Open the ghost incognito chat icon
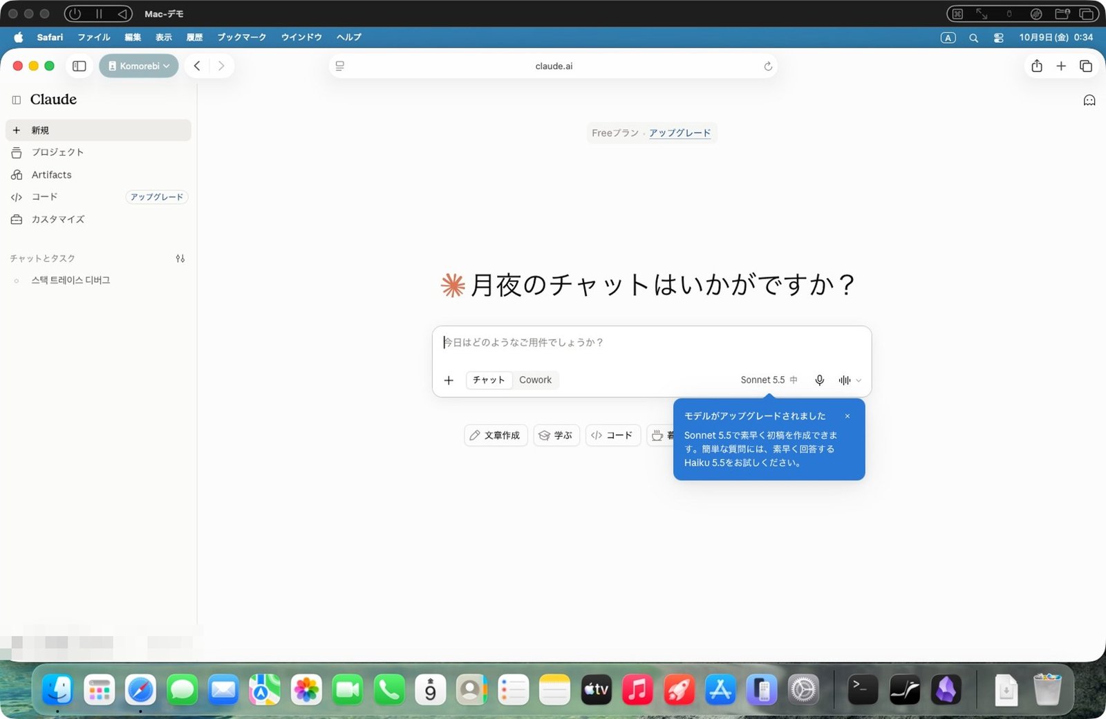Viewport: 1106px width, 719px height. [x=1089, y=100]
